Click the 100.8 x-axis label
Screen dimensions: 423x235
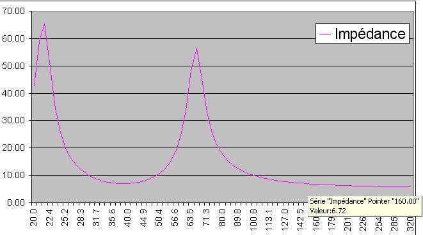pos(253,220)
